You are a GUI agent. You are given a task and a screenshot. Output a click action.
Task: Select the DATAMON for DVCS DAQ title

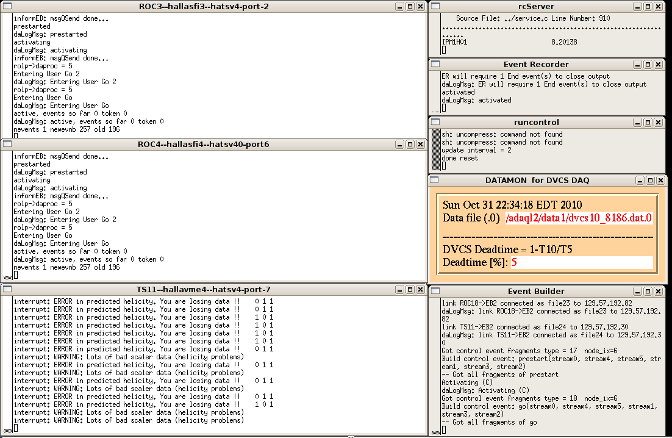click(537, 181)
